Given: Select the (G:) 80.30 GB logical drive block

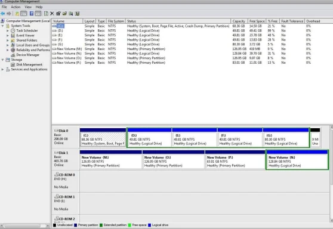Looking at the screenshot, I should coord(286,137).
